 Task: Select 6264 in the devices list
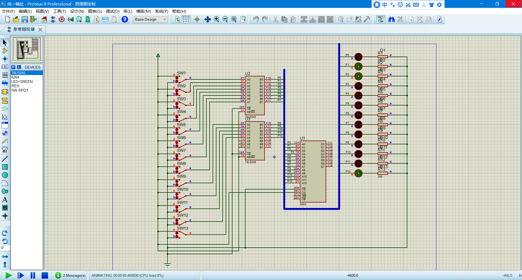(27, 77)
